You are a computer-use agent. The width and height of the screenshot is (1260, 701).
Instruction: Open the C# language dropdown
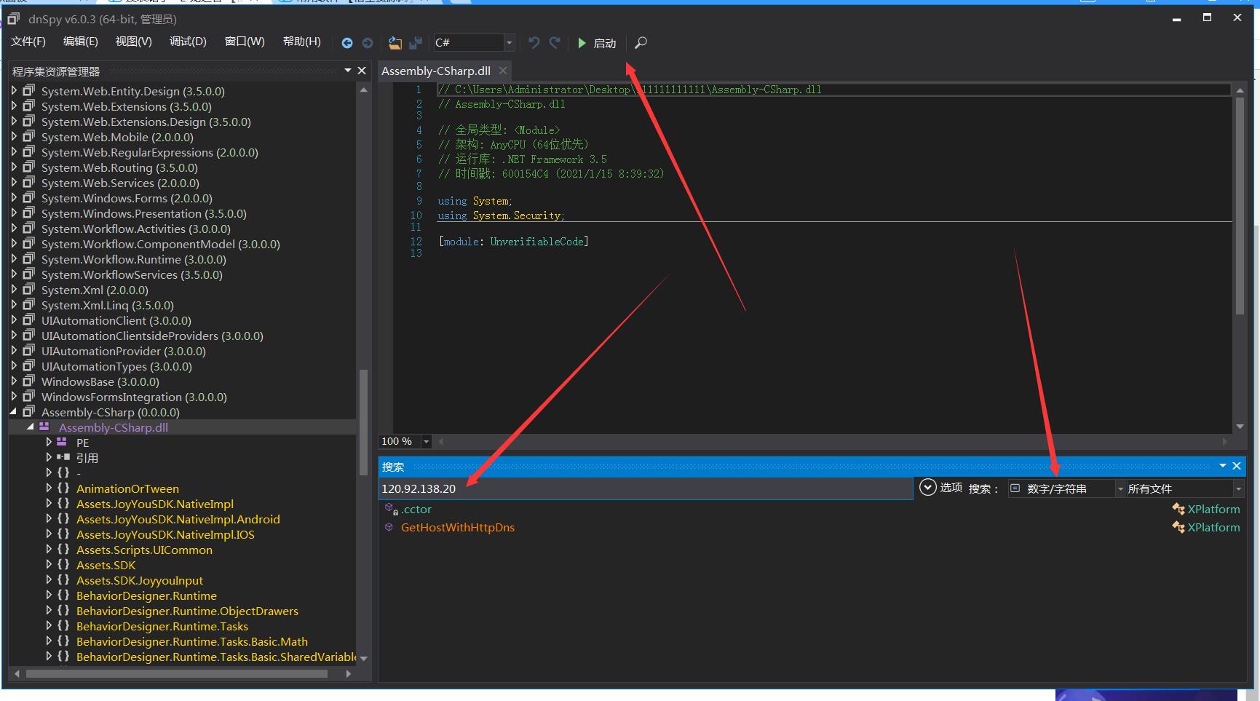[474, 43]
